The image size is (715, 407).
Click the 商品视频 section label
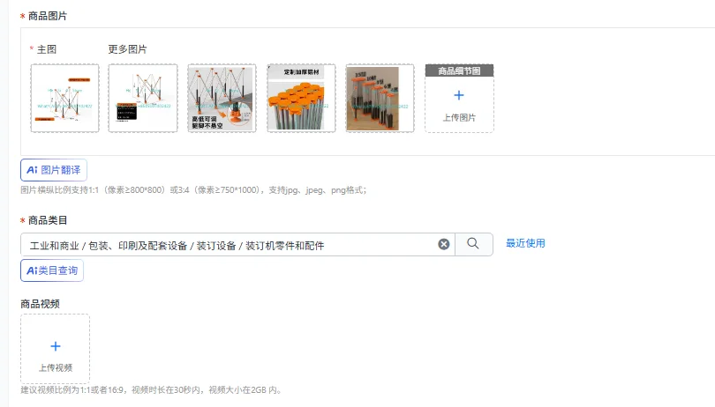(40, 304)
